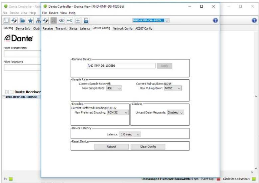Open help in the Device View window
This screenshot has height=183, width=259.
[x=215, y=21]
